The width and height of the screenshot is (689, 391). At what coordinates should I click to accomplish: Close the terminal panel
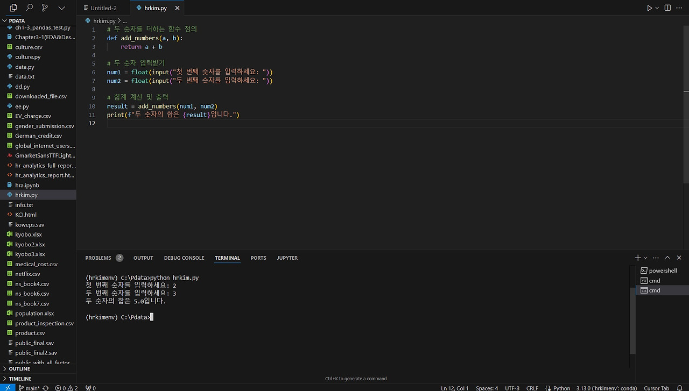click(x=679, y=258)
